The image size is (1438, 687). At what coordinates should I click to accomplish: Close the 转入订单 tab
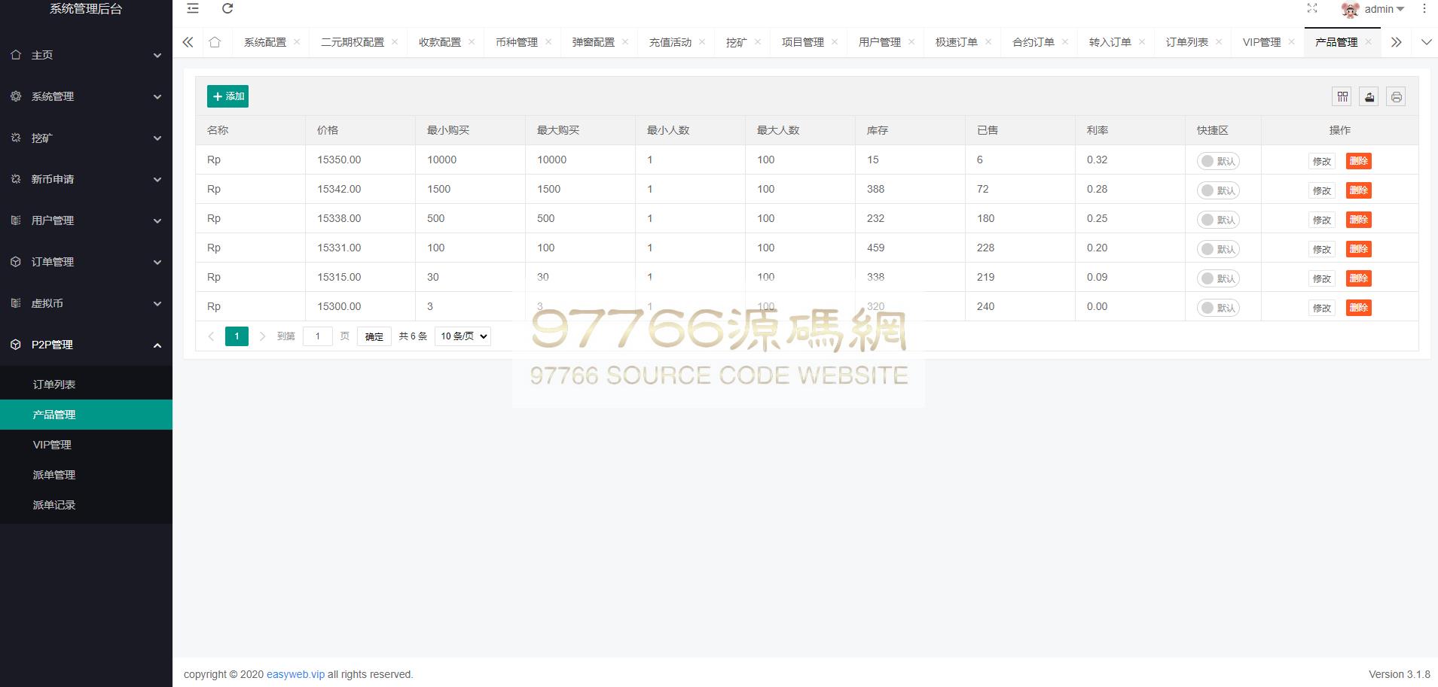click(1142, 42)
